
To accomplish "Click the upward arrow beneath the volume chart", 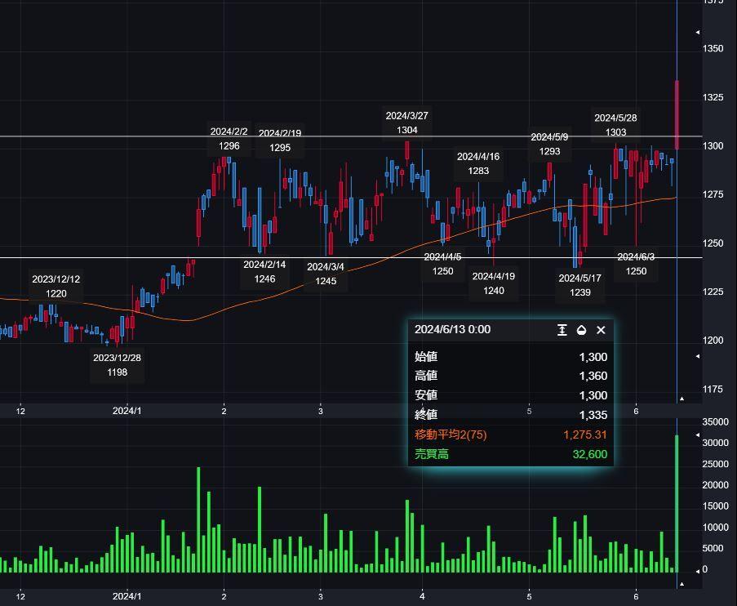I will tap(682, 585).
